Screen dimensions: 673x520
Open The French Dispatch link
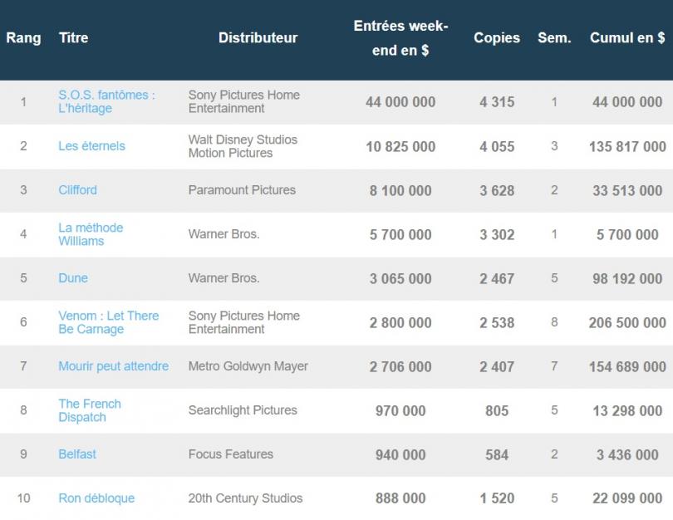[90, 410]
